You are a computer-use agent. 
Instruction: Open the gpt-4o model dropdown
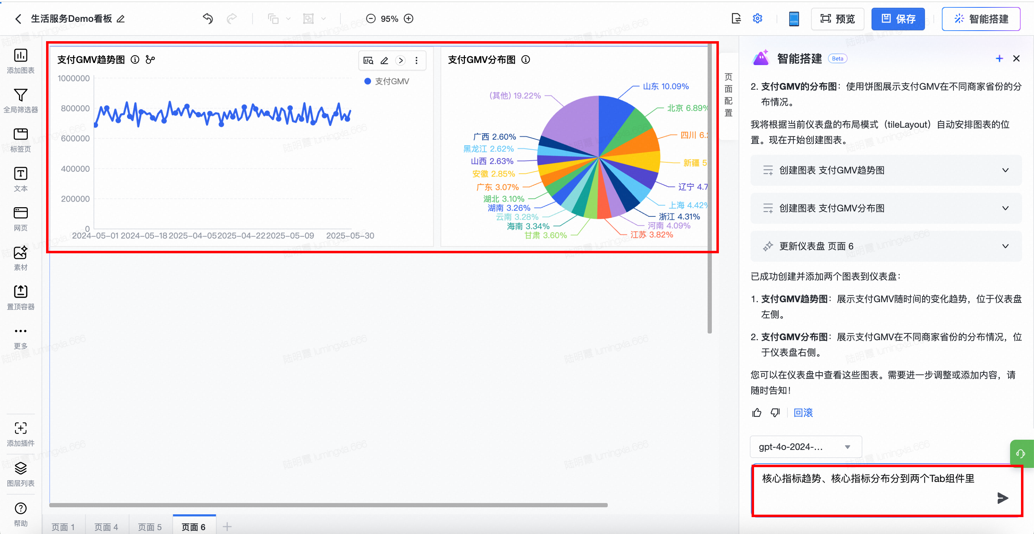point(805,446)
